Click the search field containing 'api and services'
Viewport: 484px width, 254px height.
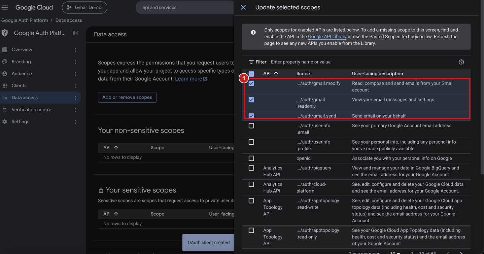186,7
